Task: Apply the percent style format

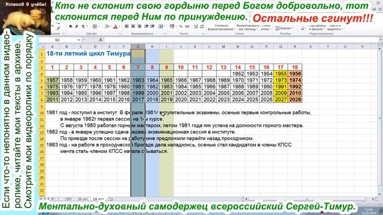Action: click(181, 26)
